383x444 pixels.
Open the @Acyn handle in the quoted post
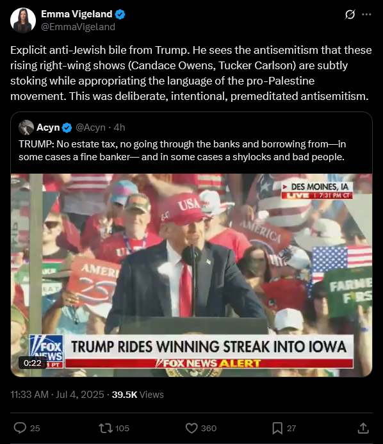90,127
